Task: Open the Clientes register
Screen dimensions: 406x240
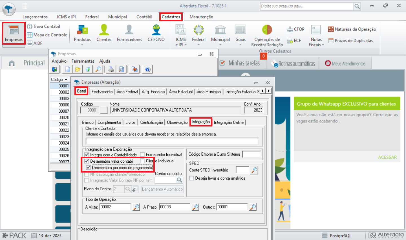Action: pos(104,33)
